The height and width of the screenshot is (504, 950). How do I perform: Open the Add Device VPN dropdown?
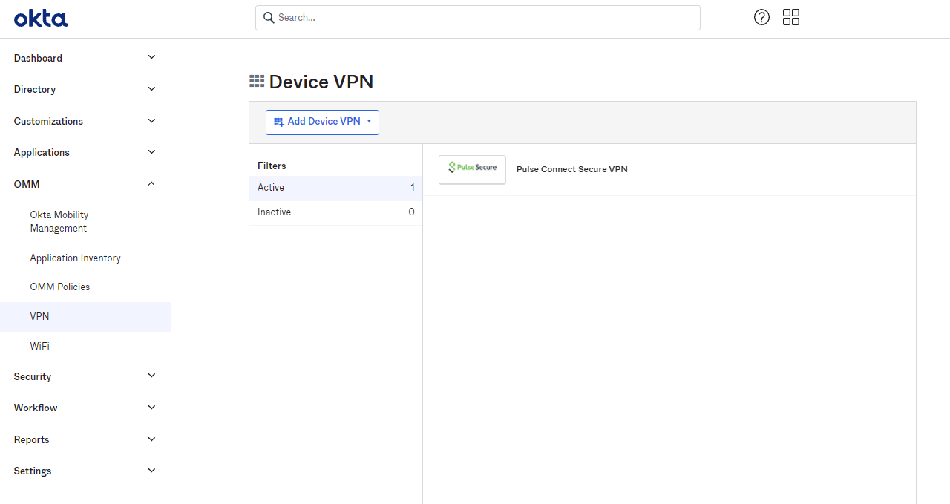pos(322,122)
